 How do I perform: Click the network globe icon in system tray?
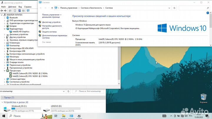[182, 116]
